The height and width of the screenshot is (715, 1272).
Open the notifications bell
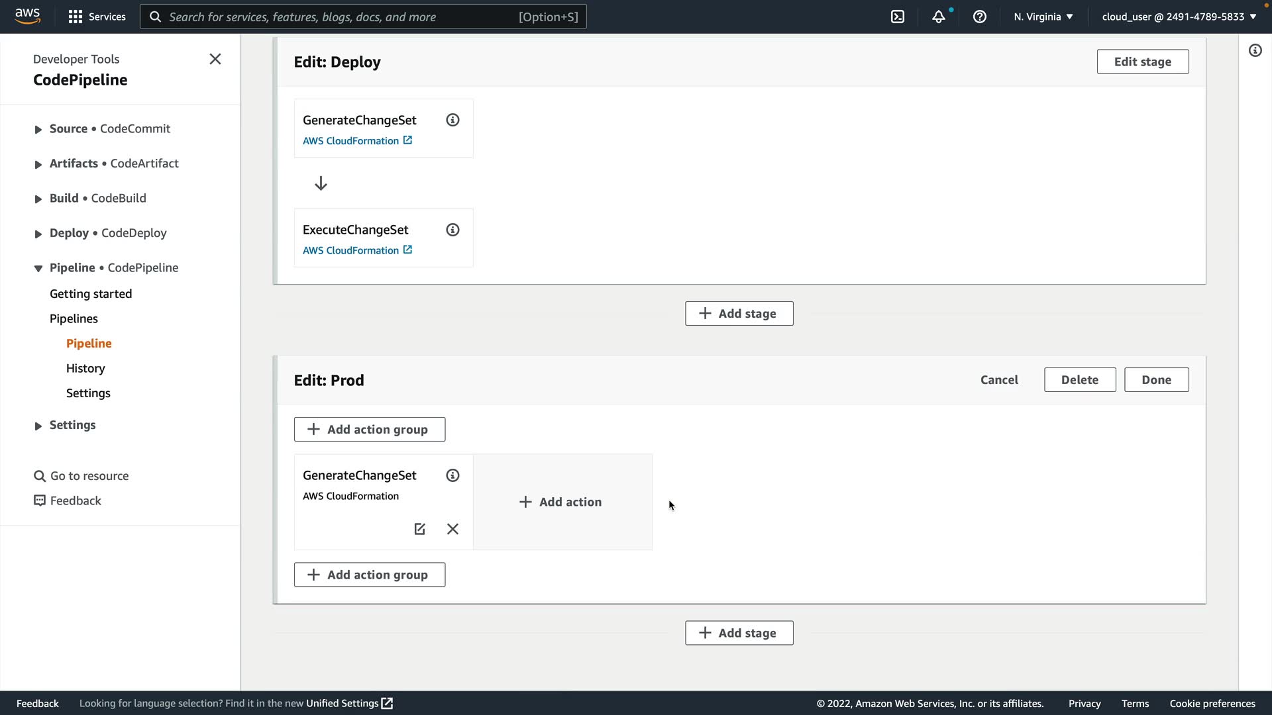pos(938,17)
